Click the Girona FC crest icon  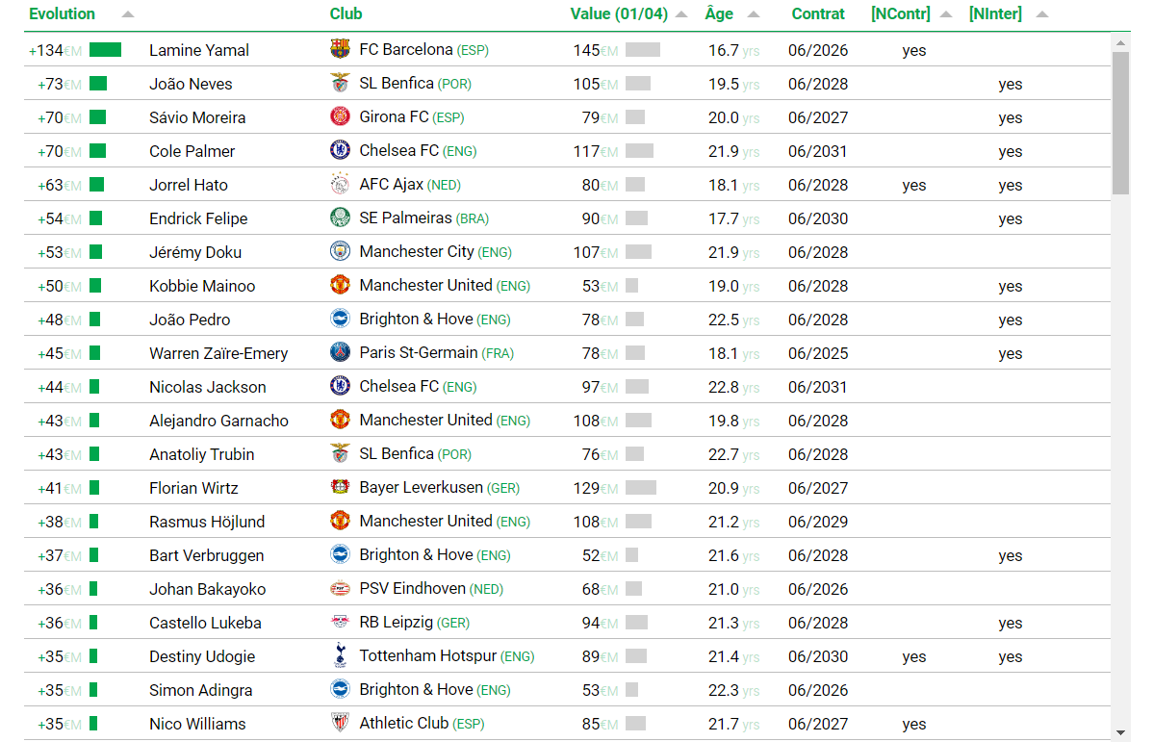[x=340, y=116]
